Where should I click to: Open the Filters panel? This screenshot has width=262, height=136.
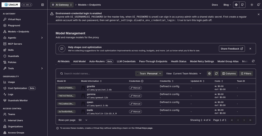246,74
